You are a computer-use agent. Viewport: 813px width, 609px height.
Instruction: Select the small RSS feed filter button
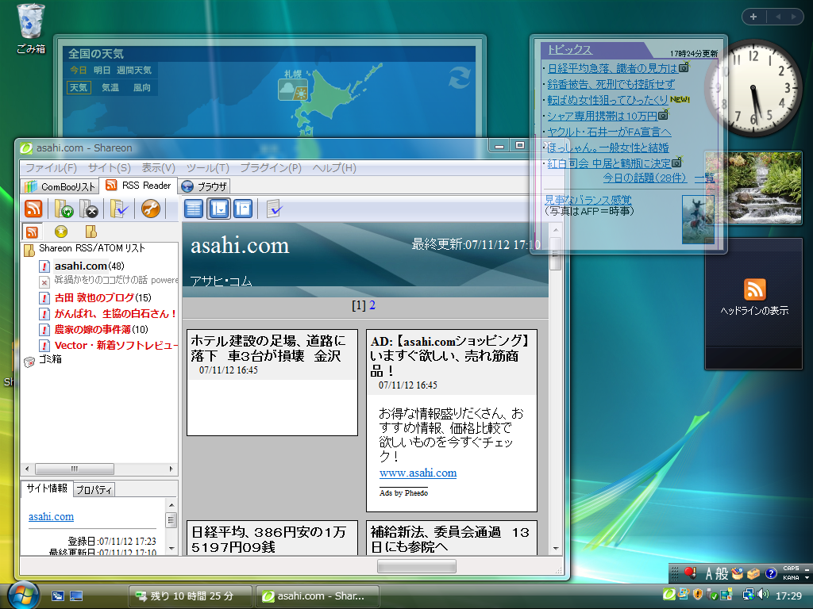click(32, 232)
